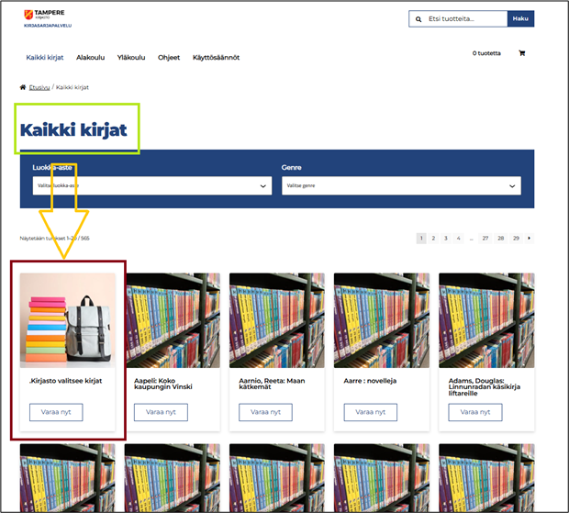Go to page 2 in pagination
Image resolution: width=569 pixels, height=513 pixels.
click(x=434, y=238)
